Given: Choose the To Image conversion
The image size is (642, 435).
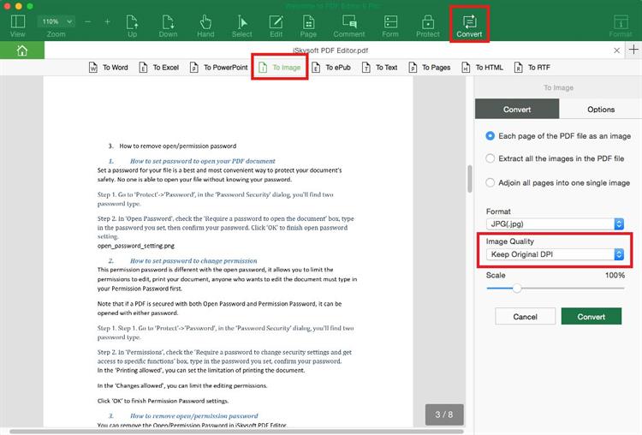Looking at the screenshot, I should (280, 67).
